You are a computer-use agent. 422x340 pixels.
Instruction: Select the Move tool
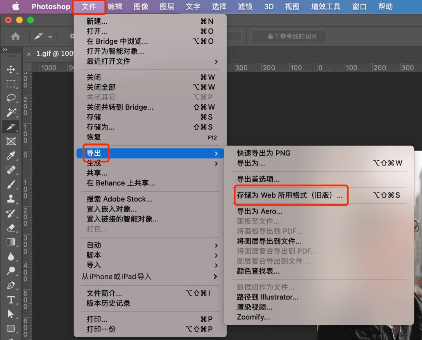[x=11, y=69]
